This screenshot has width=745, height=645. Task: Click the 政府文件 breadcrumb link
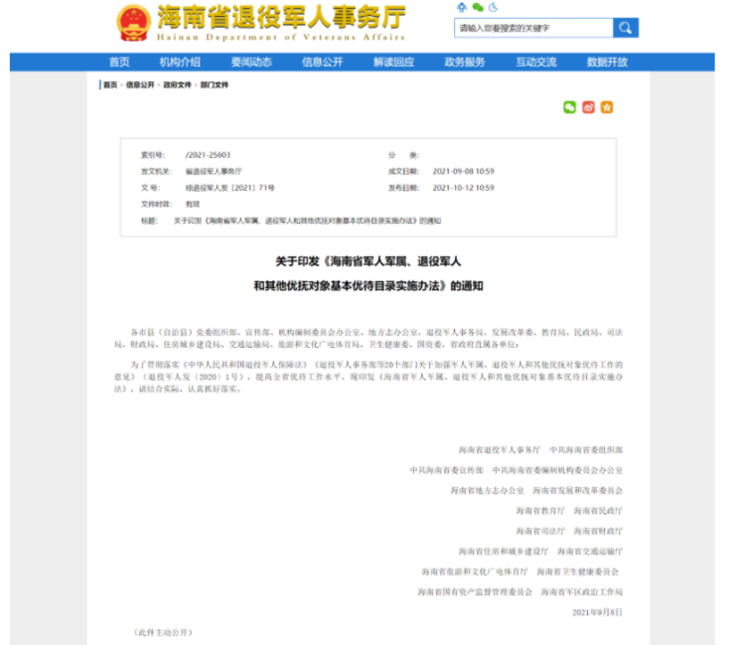(x=176, y=85)
